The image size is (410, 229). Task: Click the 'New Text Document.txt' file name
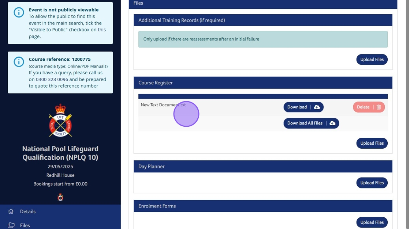tap(163, 105)
